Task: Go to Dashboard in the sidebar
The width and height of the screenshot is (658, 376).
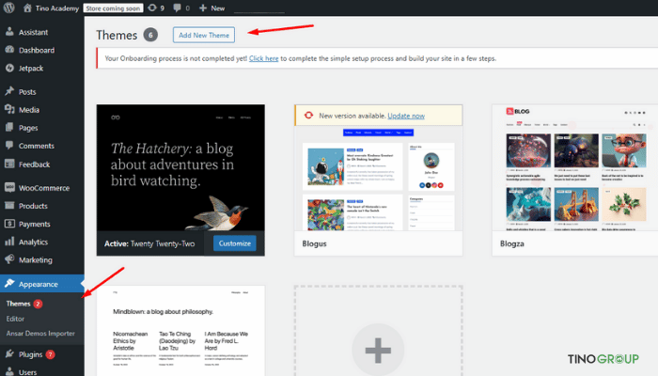Action: [x=37, y=51]
